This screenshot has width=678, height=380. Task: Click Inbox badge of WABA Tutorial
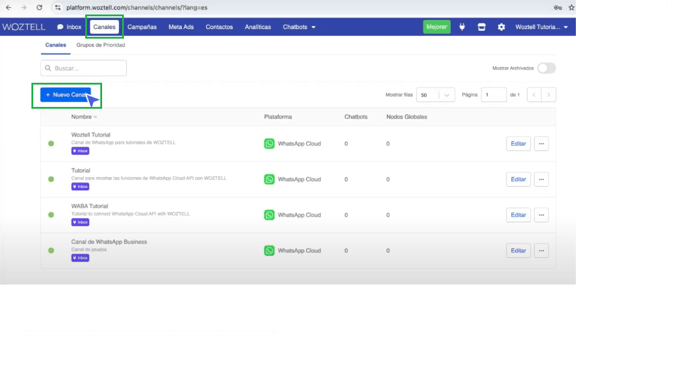point(80,222)
